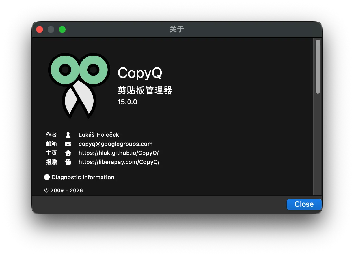Open the donation link liberapay.com/CopyQ
The height and width of the screenshot is (256, 354).
point(119,162)
